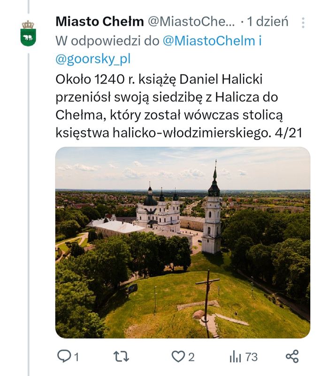The image size is (321, 376).
Task: Click the reply speech-bubble icon
Action: pos(63,357)
